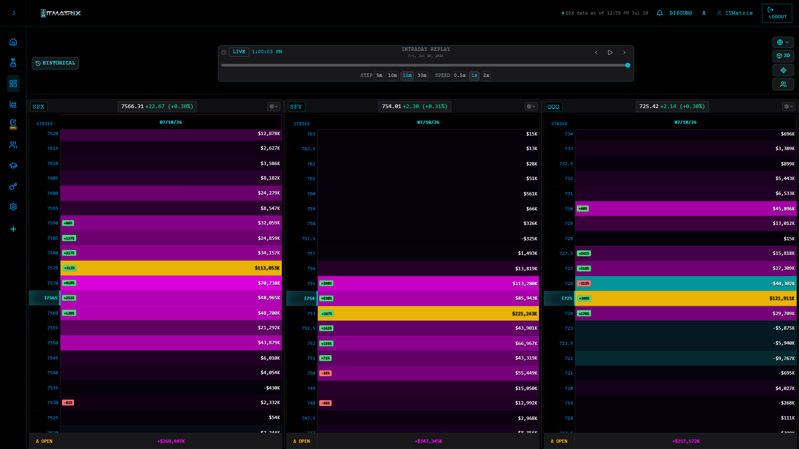799x449 pixels.
Task: Click the SPY STRIKE column header
Action: click(x=302, y=124)
